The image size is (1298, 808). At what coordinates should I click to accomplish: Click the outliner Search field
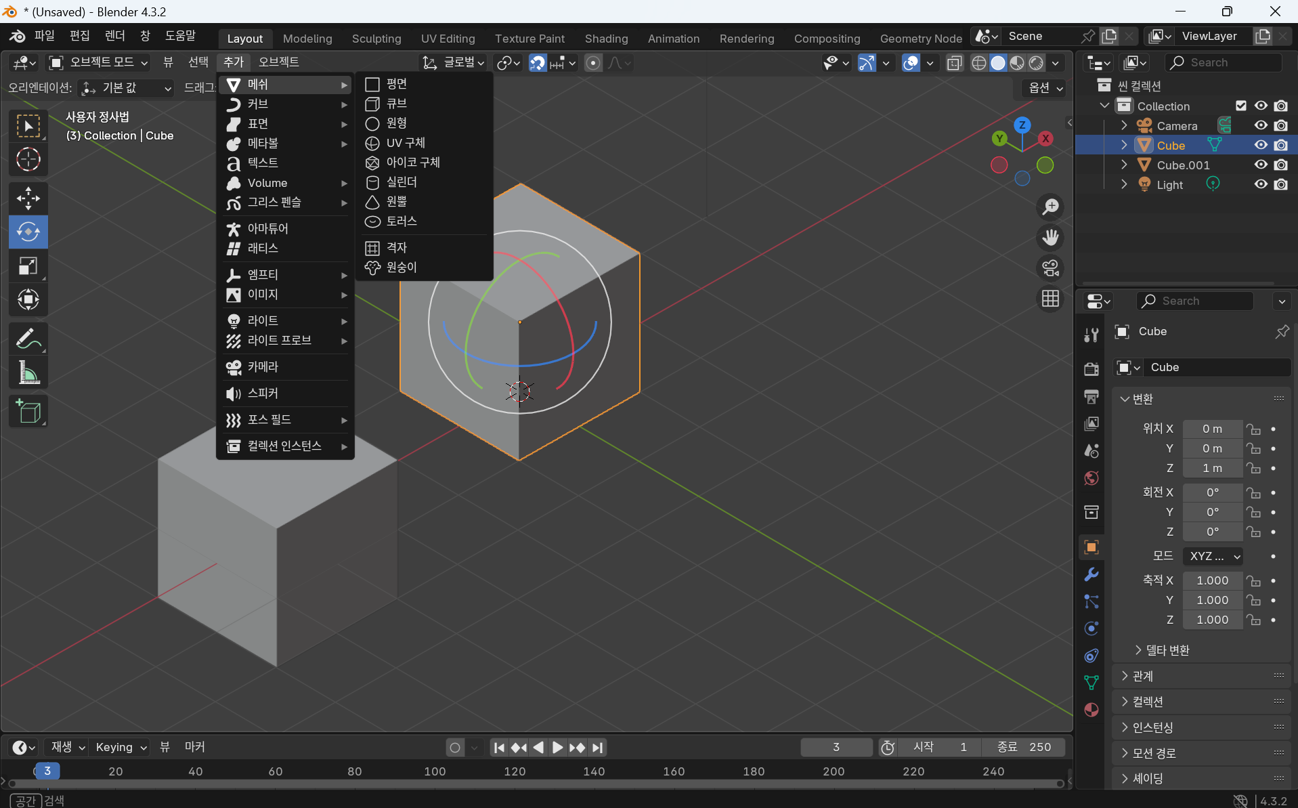[x=1224, y=62]
